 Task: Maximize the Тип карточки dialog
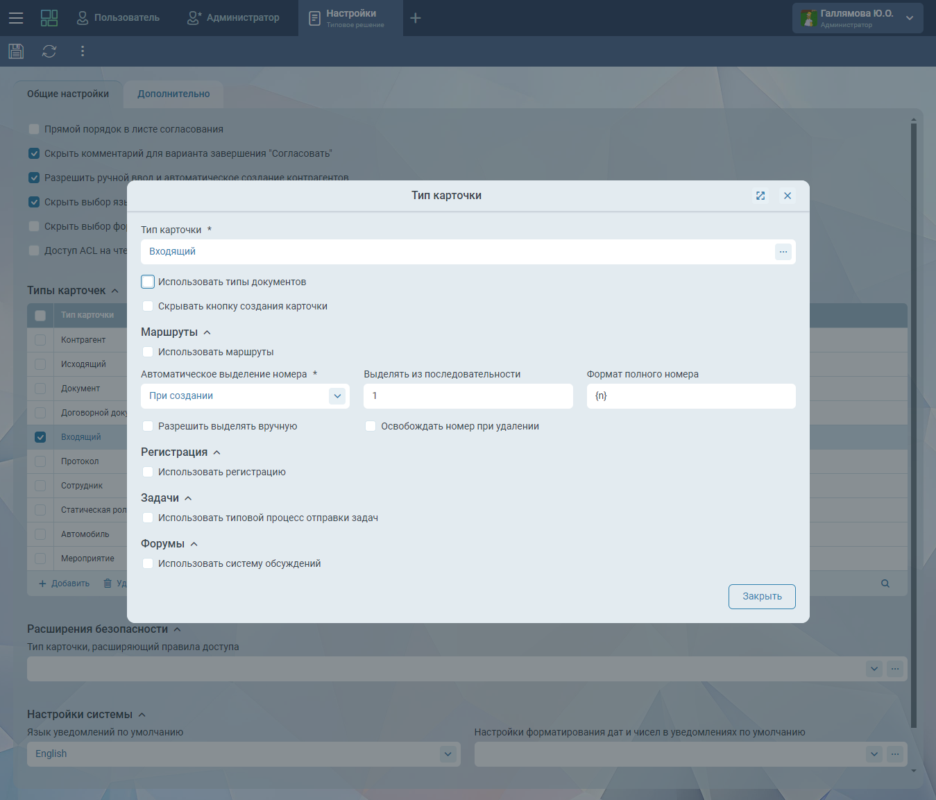coord(760,196)
